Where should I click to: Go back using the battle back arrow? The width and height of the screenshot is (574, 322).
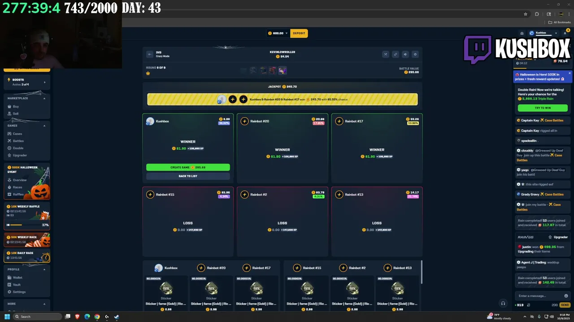(x=149, y=54)
